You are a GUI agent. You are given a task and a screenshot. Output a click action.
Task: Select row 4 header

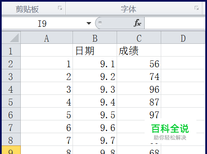(11, 88)
